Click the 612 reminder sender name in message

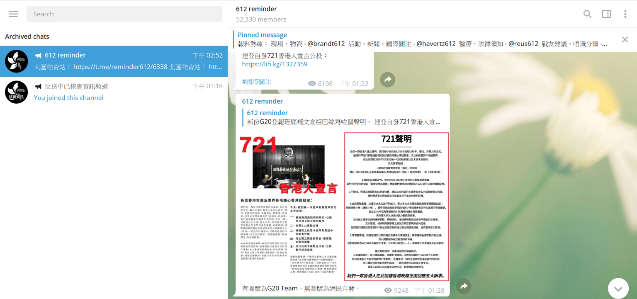(262, 102)
